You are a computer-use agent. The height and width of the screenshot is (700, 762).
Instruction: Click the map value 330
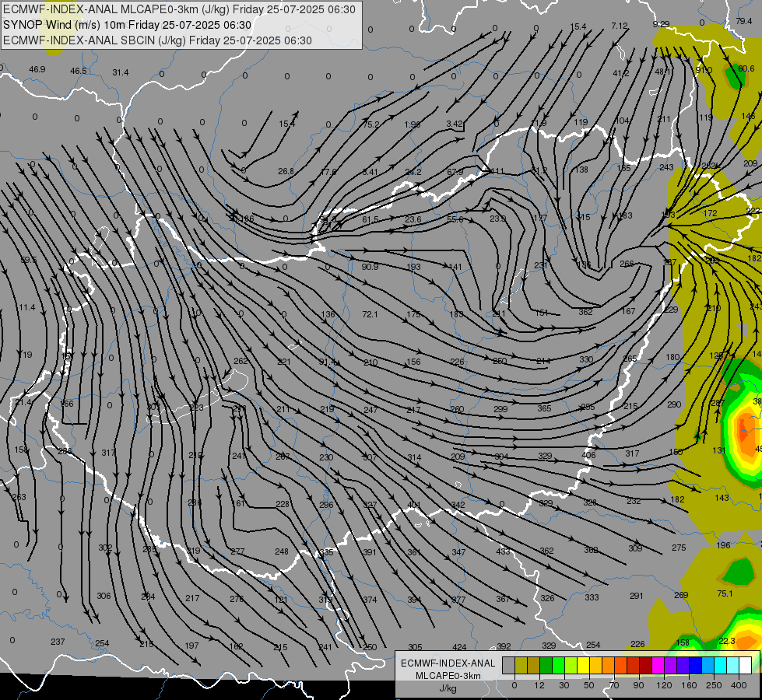tap(586, 359)
